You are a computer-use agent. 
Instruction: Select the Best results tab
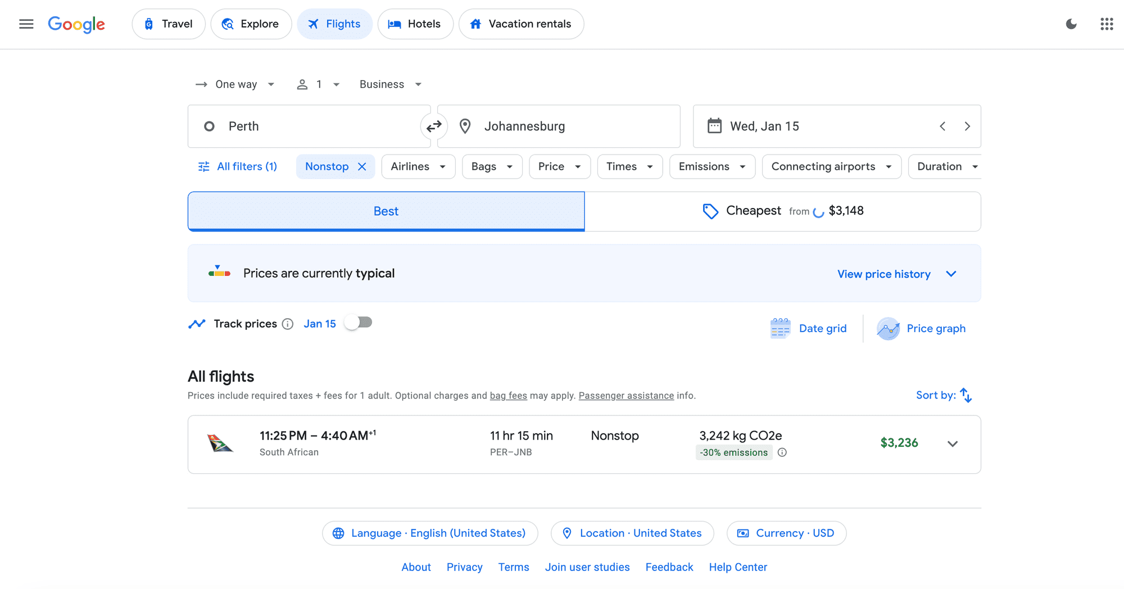point(386,211)
